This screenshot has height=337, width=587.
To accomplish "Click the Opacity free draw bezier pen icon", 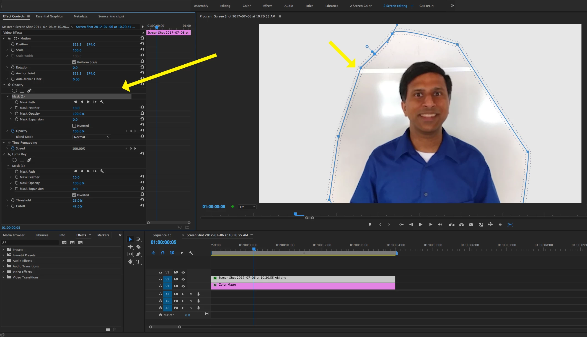I will [29, 91].
